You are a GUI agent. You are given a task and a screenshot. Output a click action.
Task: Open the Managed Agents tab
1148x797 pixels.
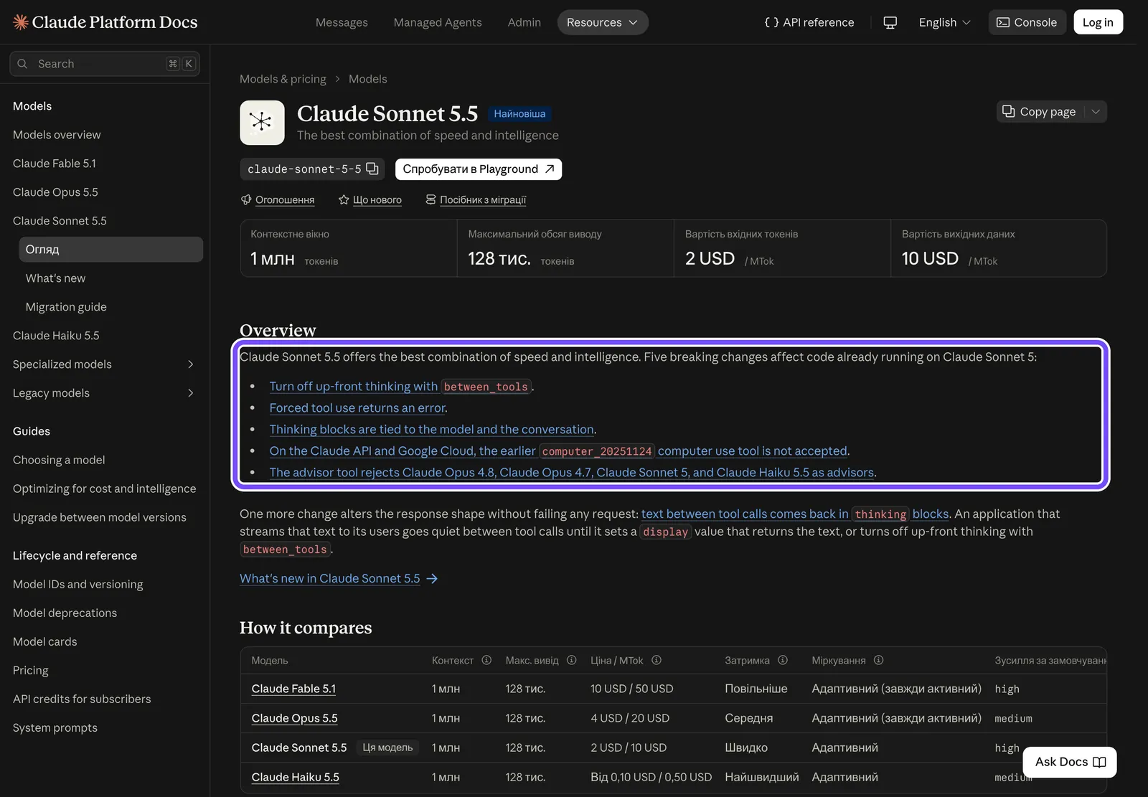pos(438,22)
